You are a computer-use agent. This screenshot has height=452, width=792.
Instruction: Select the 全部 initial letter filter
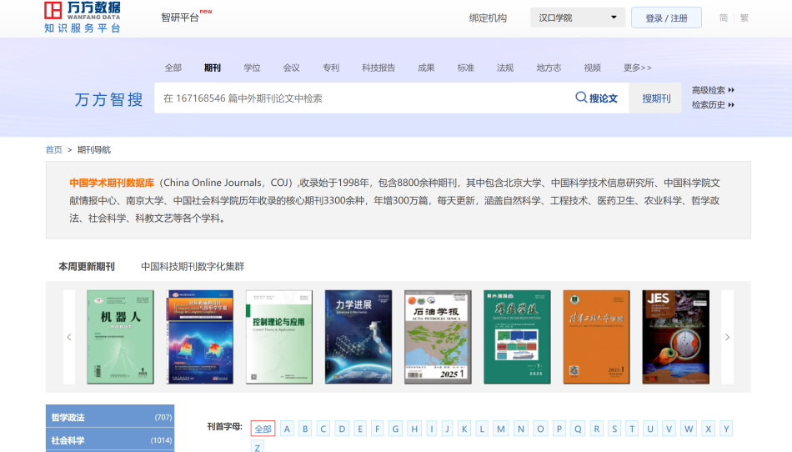tap(263, 429)
